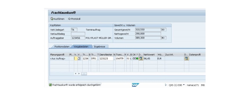Open the QXS (1) 030 system dropdown
The width and height of the screenshot is (249, 106).
click(184, 85)
